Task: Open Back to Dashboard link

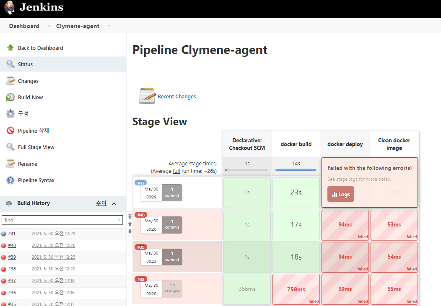Action: pyautogui.click(x=41, y=48)
